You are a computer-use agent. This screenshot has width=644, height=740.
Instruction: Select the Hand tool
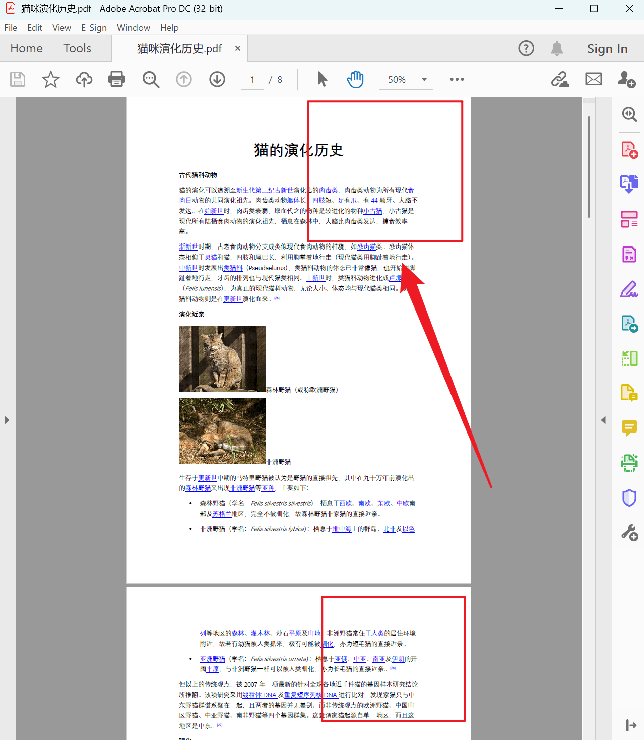tap(355, 79)
